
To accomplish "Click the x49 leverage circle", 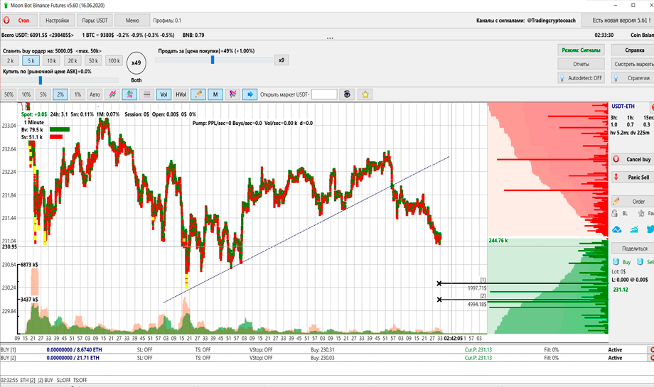I will coord(136,64).
